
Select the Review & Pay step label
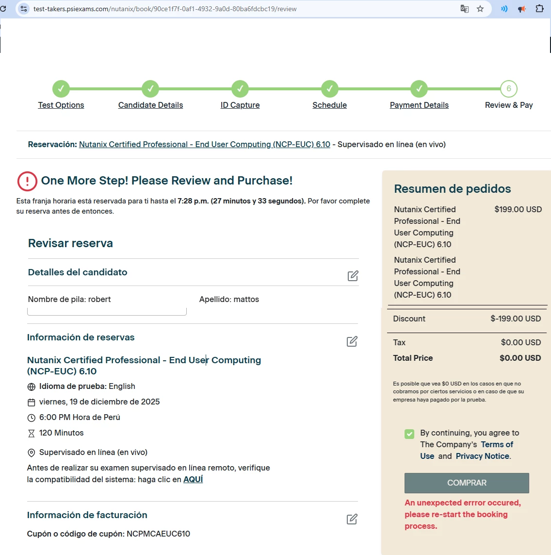click(x=509, y=105)
